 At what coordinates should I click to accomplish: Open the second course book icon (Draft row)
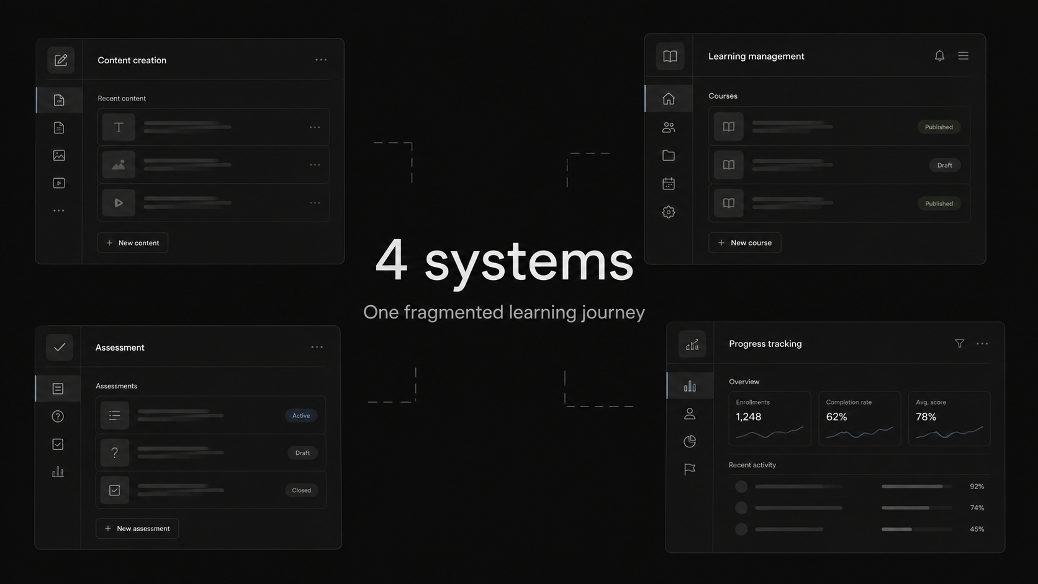click(728, 165)
